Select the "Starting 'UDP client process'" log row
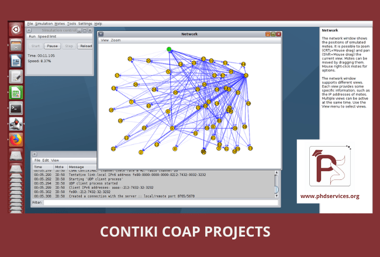 153,179
